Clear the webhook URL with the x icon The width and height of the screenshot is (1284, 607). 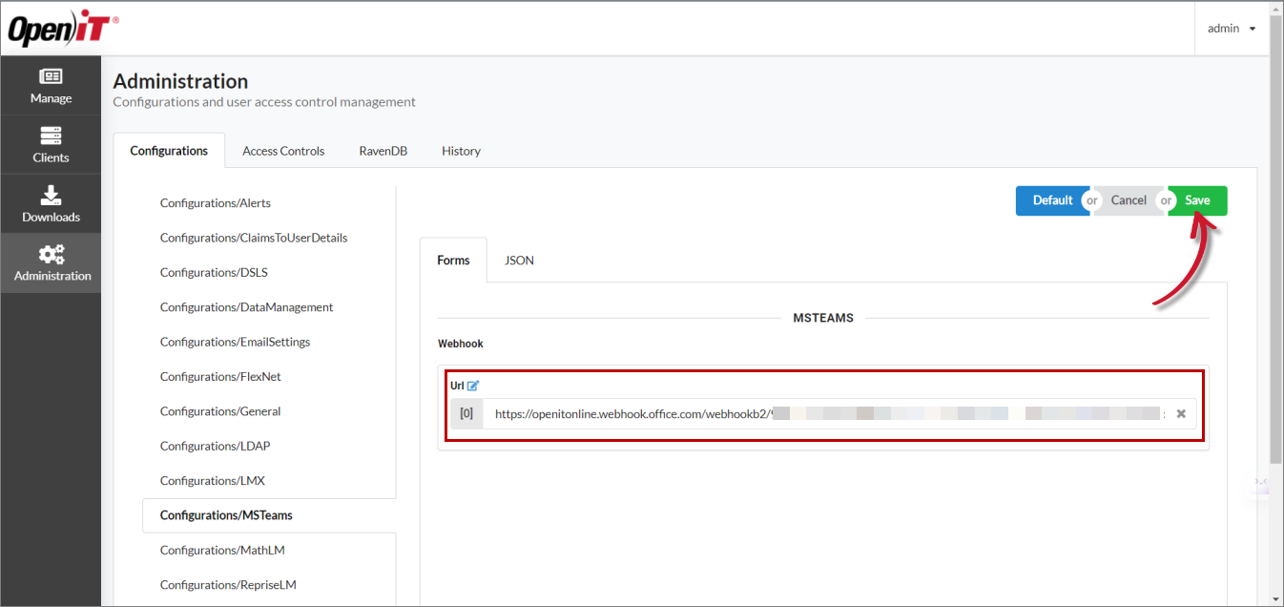(1181, 413)
